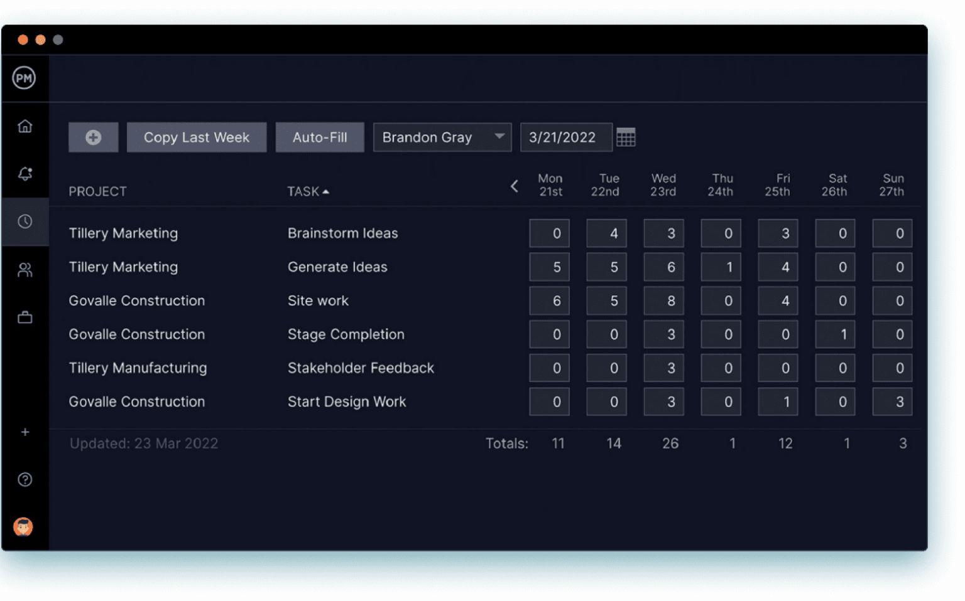The width and height of the screenshot is (965, 601).
Task: Edit Generate Ideas hours for Thu 24th
Action: point(721,267)
